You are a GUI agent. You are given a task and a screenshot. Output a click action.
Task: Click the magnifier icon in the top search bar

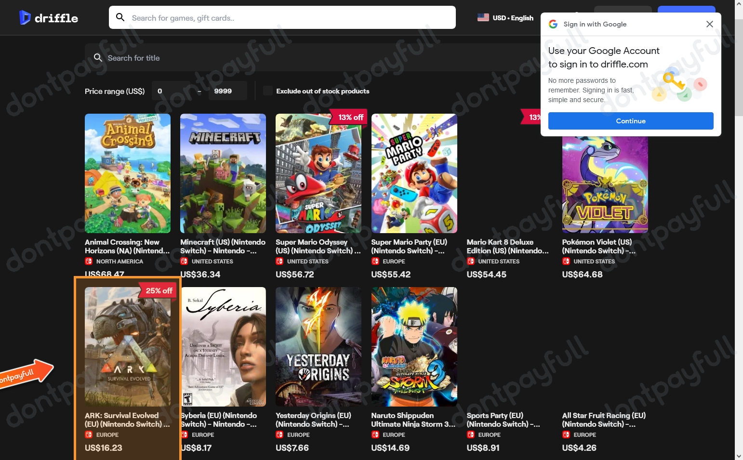tap(120, 17)
